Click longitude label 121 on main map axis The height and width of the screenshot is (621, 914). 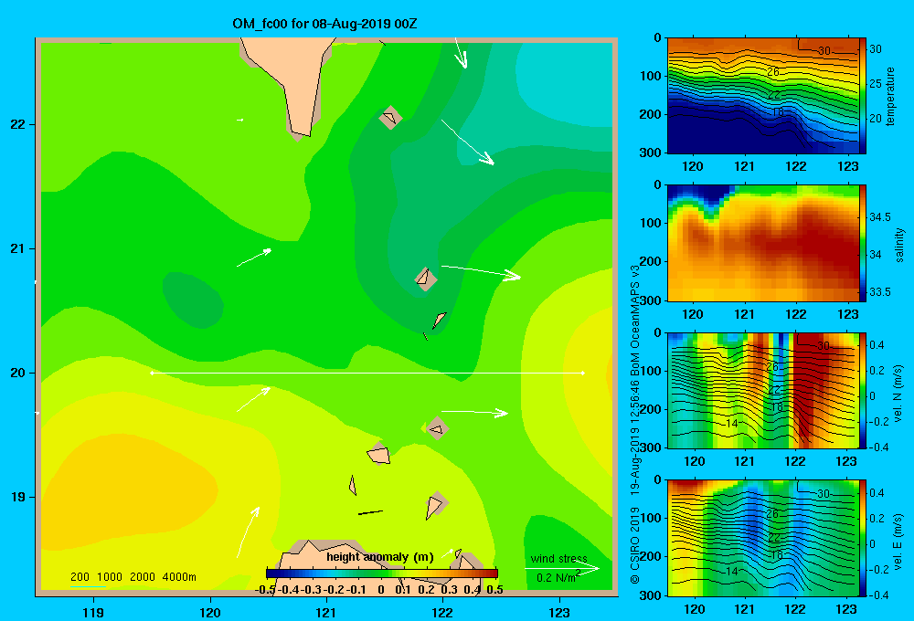click(326, 612)
